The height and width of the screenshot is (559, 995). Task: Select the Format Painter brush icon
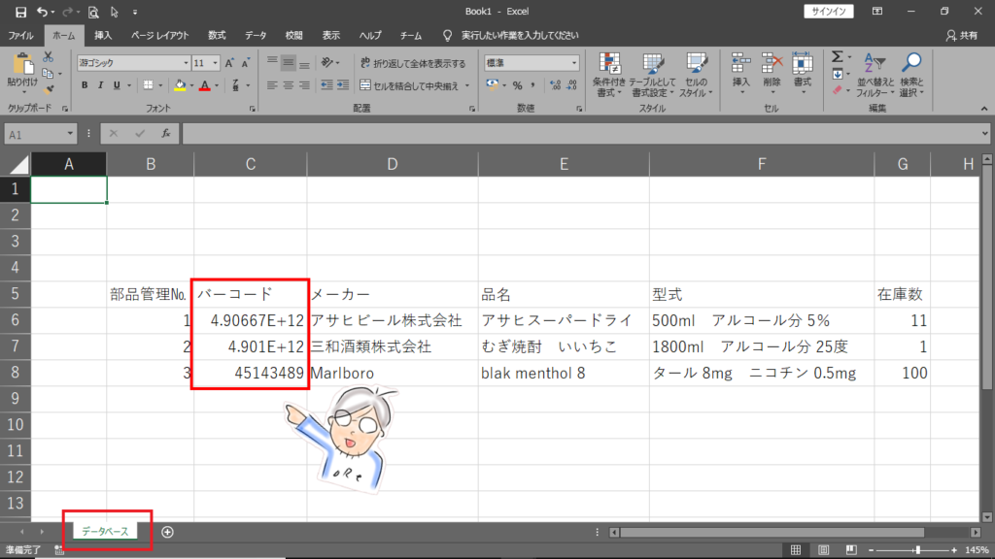[x=48, y=87]
